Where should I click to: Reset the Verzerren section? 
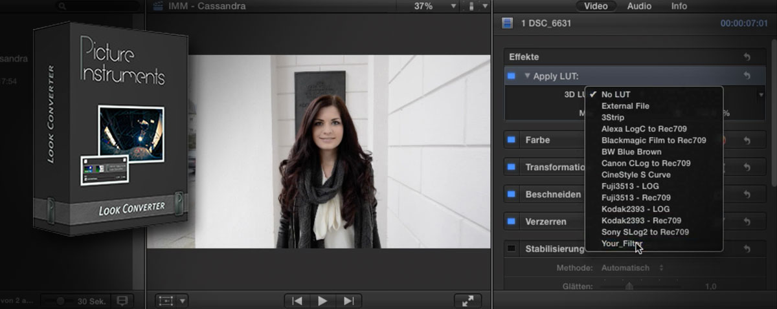pos(747,222)
